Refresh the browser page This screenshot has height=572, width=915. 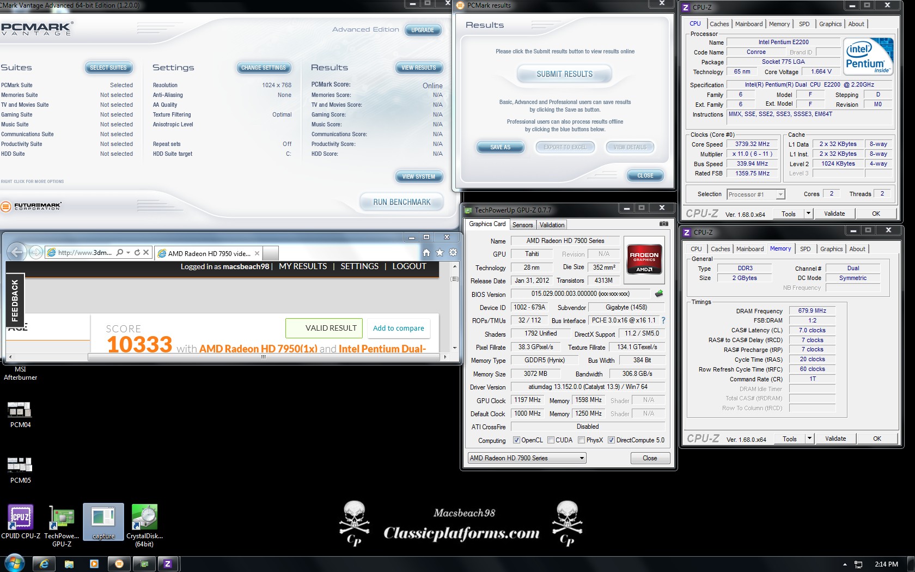(137, 253)
